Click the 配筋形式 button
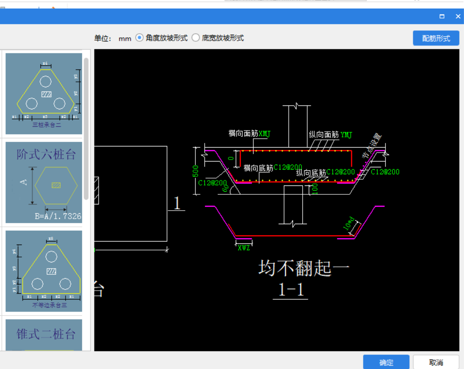The width and height of the screenshot is (464, 369). point(436,38)
